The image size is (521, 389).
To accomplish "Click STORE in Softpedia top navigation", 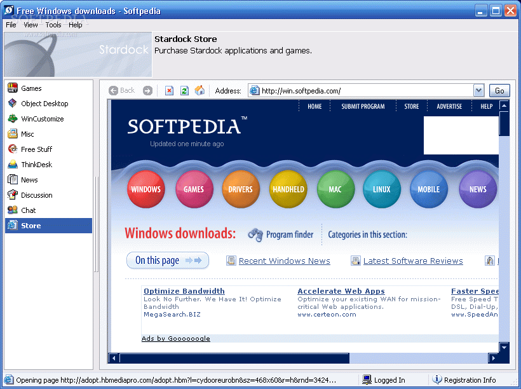I will [411, 106].
